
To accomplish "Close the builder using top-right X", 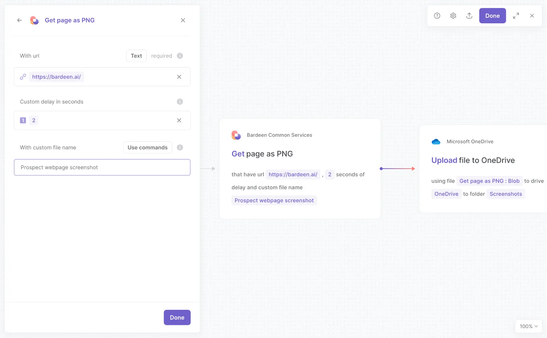I will (532, 16).
